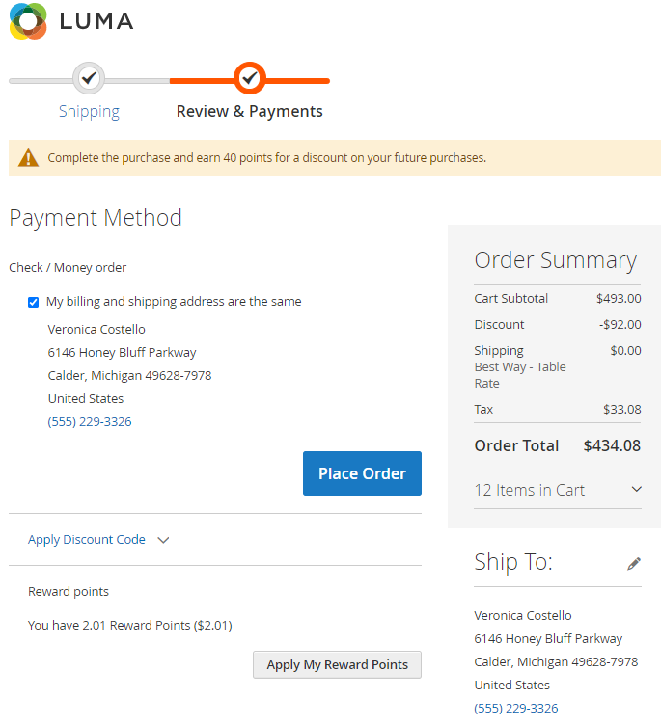661x726 pixels.
Task: Click billing phone number (555) 229-3326
Action: tap(90, 421)
